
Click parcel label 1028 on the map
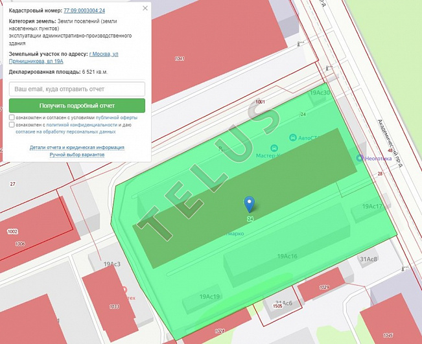coord(220,331)
